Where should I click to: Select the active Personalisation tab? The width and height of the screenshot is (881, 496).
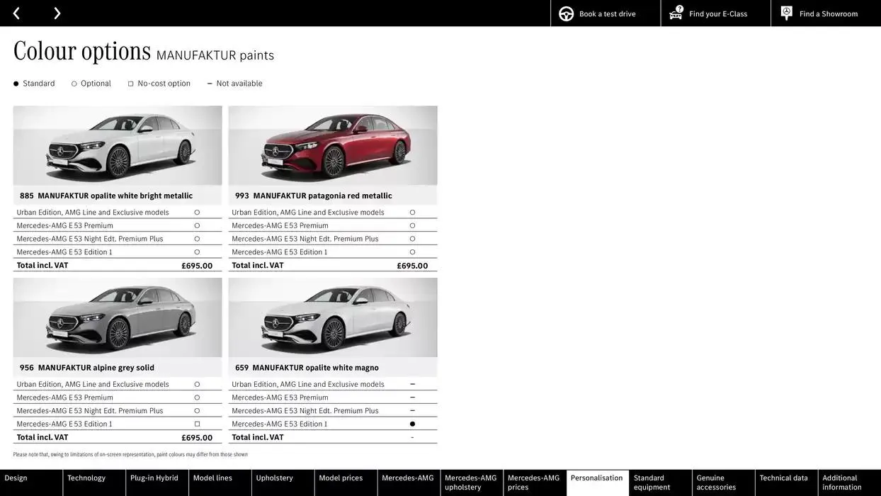tap(598, 477)
